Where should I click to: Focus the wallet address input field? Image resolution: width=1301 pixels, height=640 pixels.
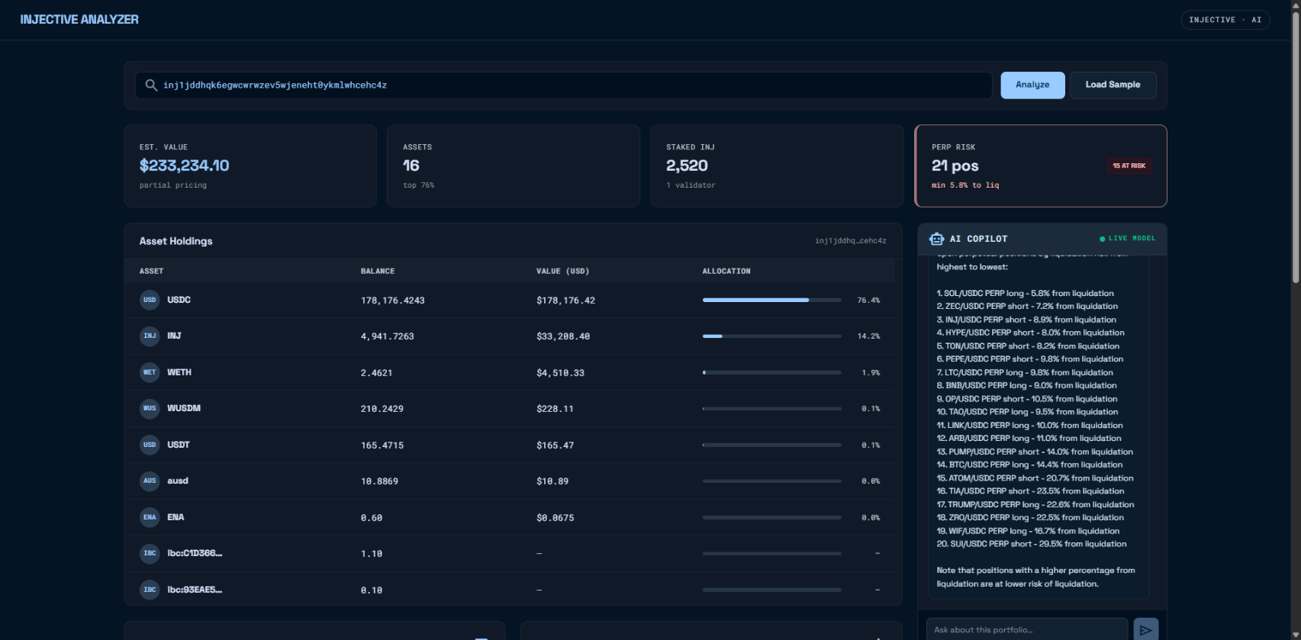(564, 85)
